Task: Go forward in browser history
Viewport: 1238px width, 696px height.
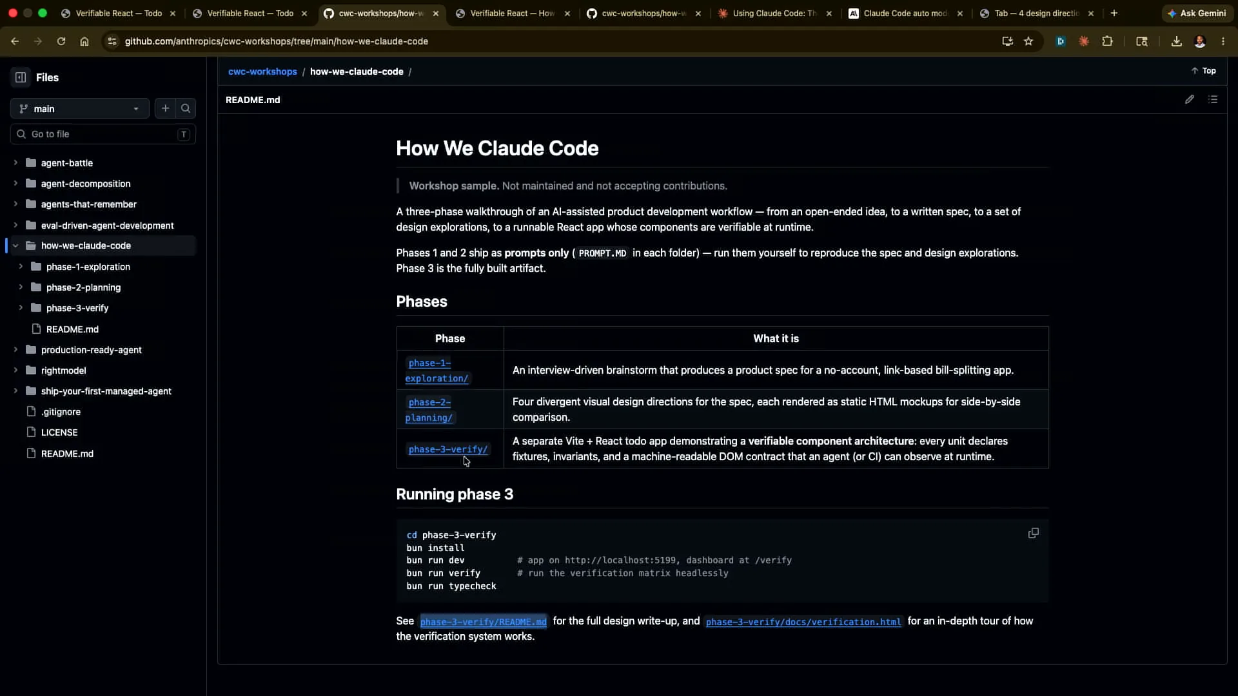Action: tap(38, 41)
